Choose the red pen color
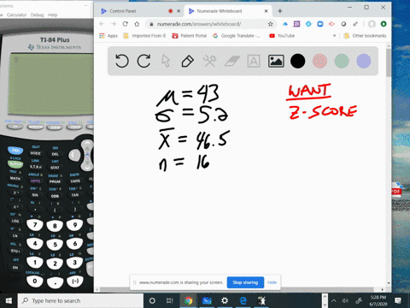Screen dimensions: 410x308 point(319,61)
